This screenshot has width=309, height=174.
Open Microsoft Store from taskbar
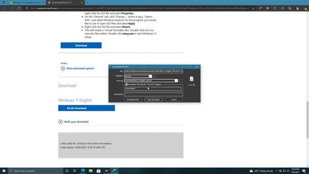(98, 171)
